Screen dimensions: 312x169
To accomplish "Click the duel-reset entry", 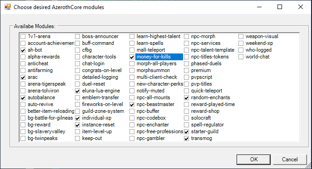I will point(94,84).
